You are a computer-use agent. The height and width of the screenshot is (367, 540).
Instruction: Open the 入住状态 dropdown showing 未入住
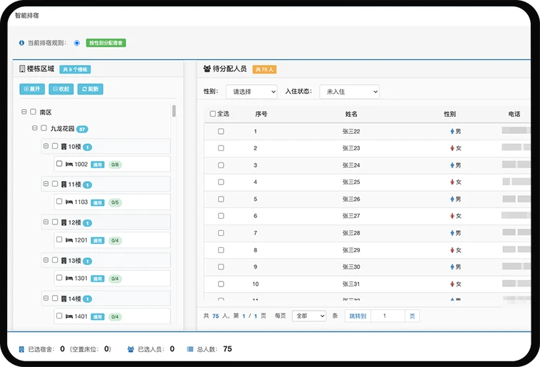349,92
